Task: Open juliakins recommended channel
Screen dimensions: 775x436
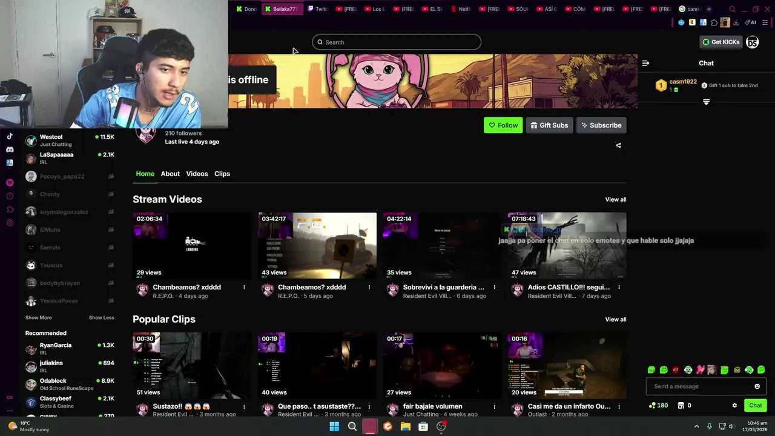Action: [70, 366]
